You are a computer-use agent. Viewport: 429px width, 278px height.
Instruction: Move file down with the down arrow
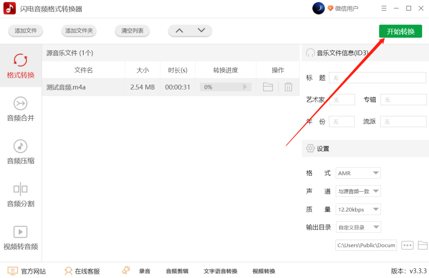(201, 31)
